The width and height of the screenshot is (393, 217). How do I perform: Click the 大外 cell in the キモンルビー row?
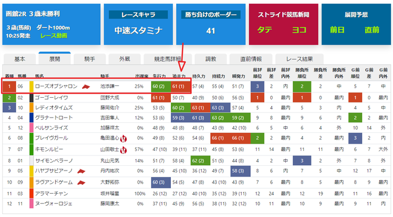[383, 149]
